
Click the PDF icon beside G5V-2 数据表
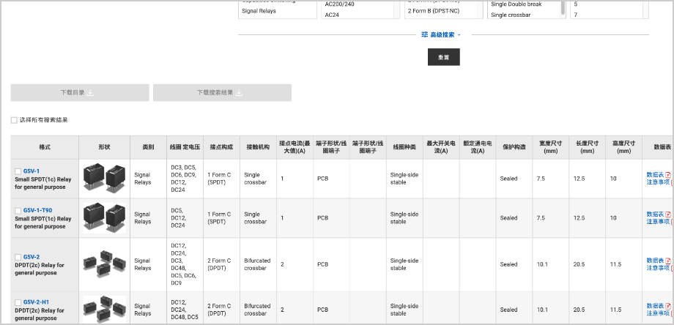667,260
